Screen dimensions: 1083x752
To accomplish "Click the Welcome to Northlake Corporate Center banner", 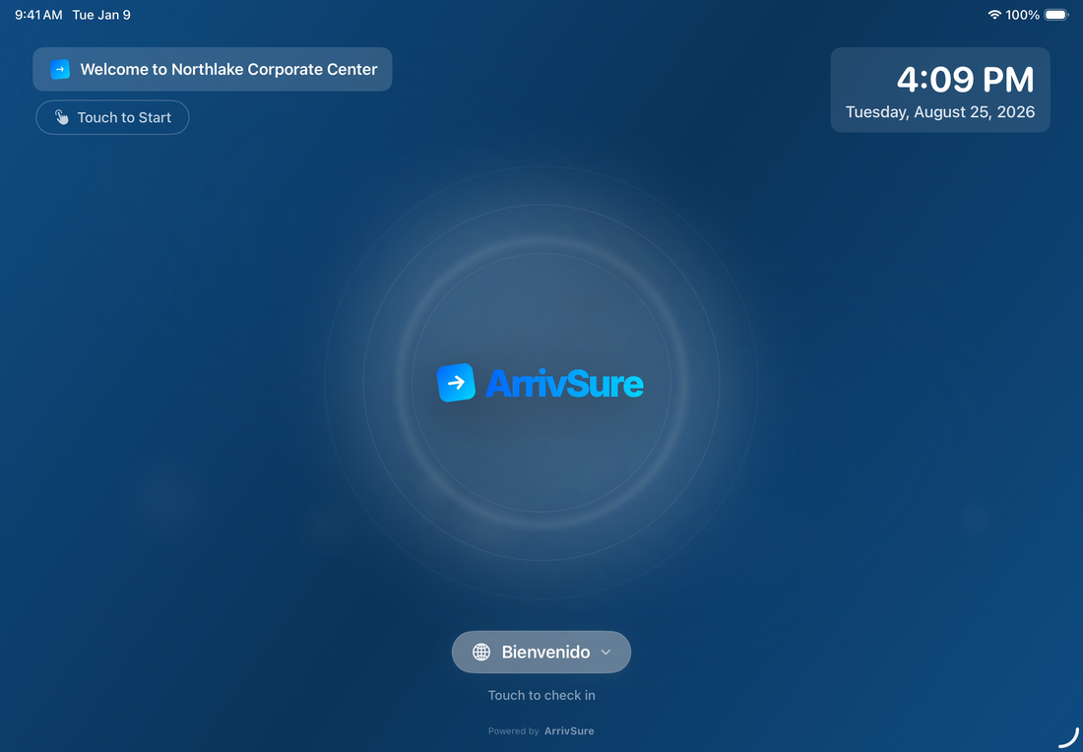I will click(x=212, y=69).
